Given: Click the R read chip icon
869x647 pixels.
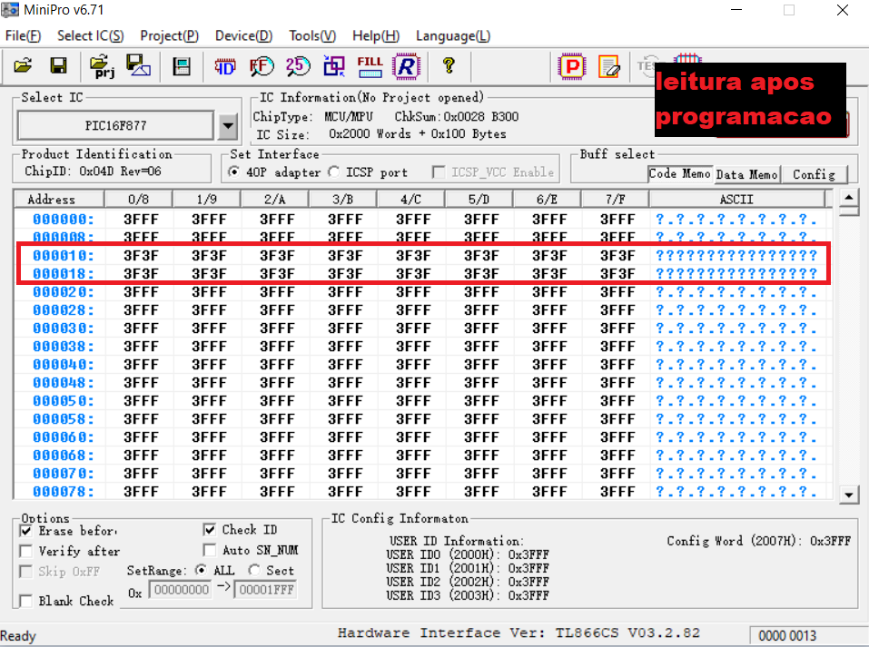Looking at the screenshot, I should (x=406, y=66).
